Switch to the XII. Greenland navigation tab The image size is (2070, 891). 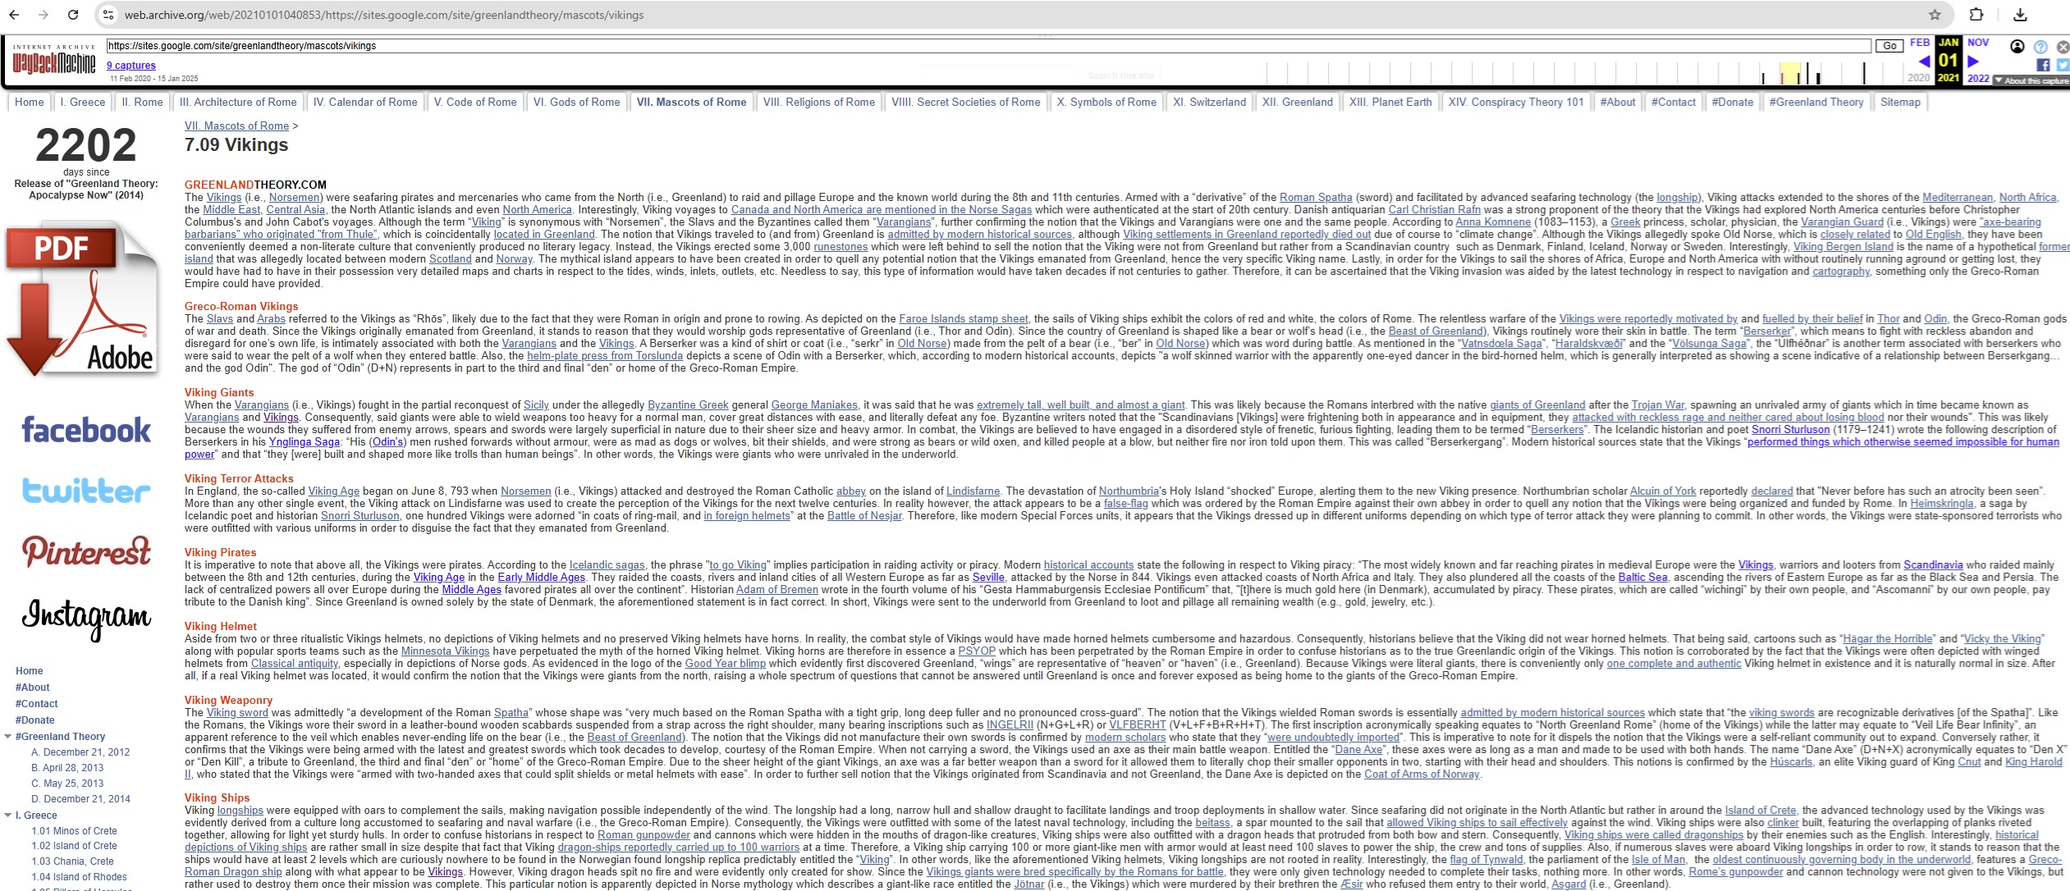pyautogui.click(x=1297, y=103)
